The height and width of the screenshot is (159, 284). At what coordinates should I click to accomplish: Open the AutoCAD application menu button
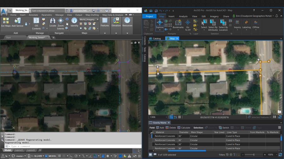coord(3,12)
